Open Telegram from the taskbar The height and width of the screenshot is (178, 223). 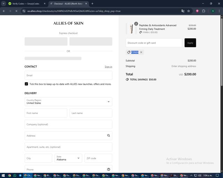(x=20, y=176)
